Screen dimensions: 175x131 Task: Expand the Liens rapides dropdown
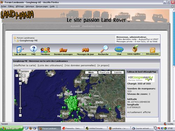tap(142, 54)
